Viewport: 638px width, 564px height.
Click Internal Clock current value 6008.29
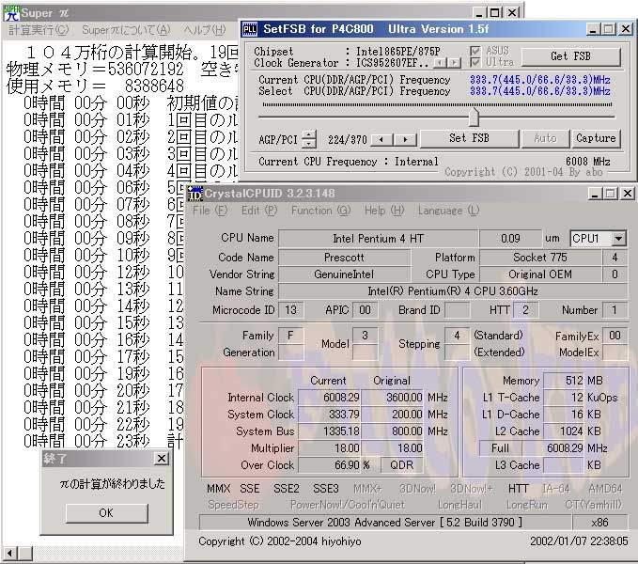coord(330,398)
